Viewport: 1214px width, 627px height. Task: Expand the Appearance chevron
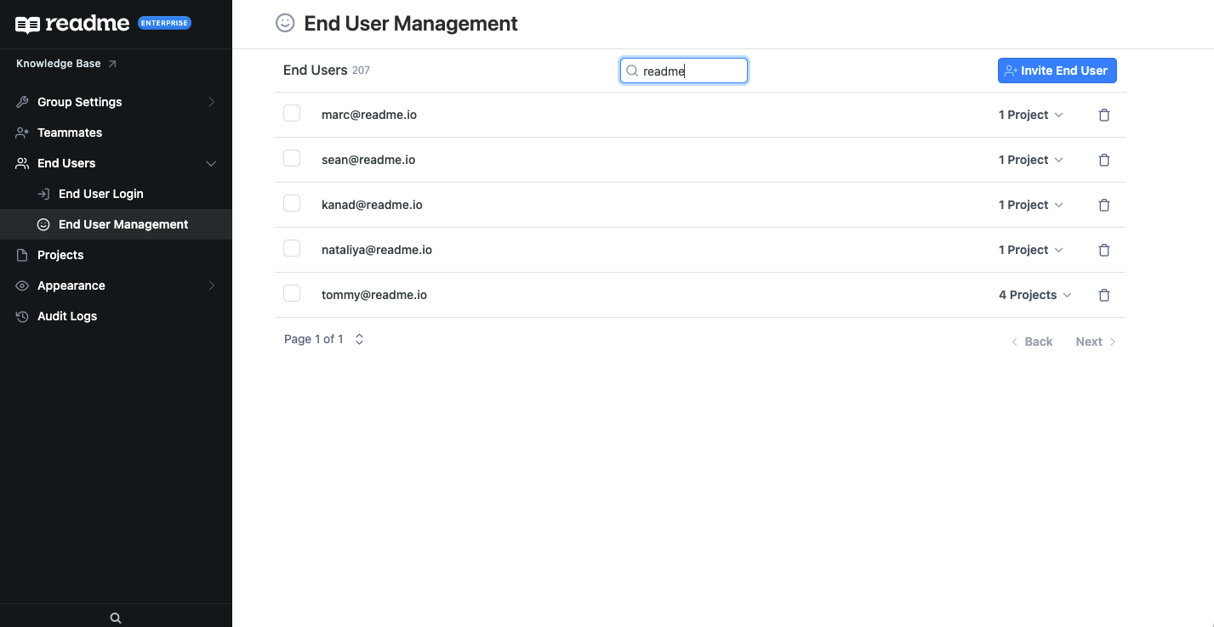[211, 285]
